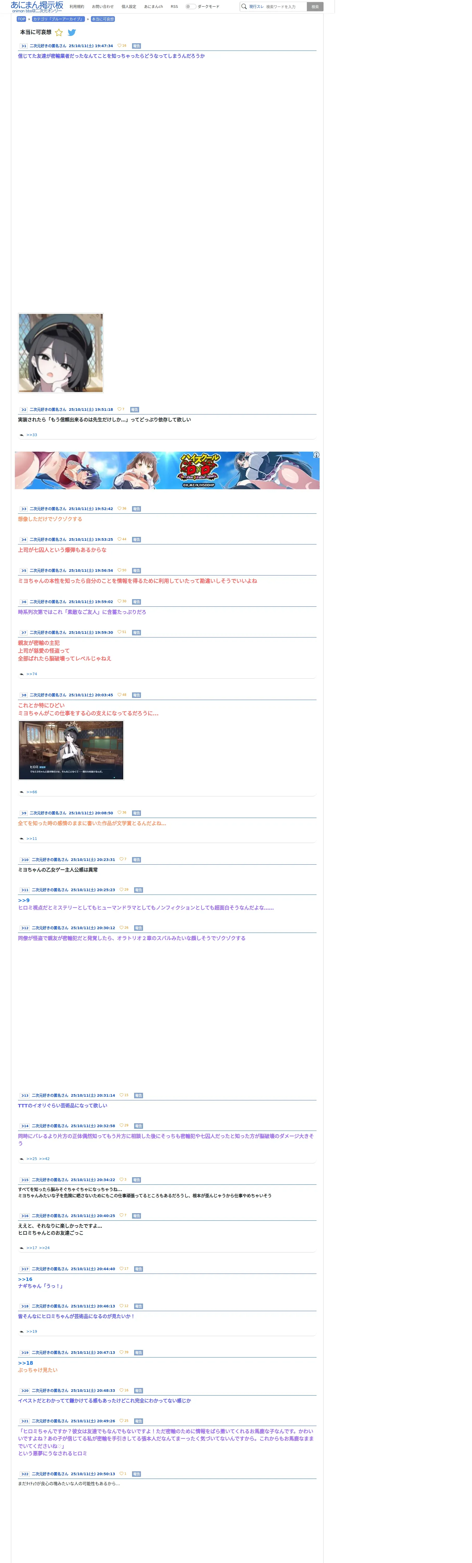Click the 検索 search button

pos(315,7)
